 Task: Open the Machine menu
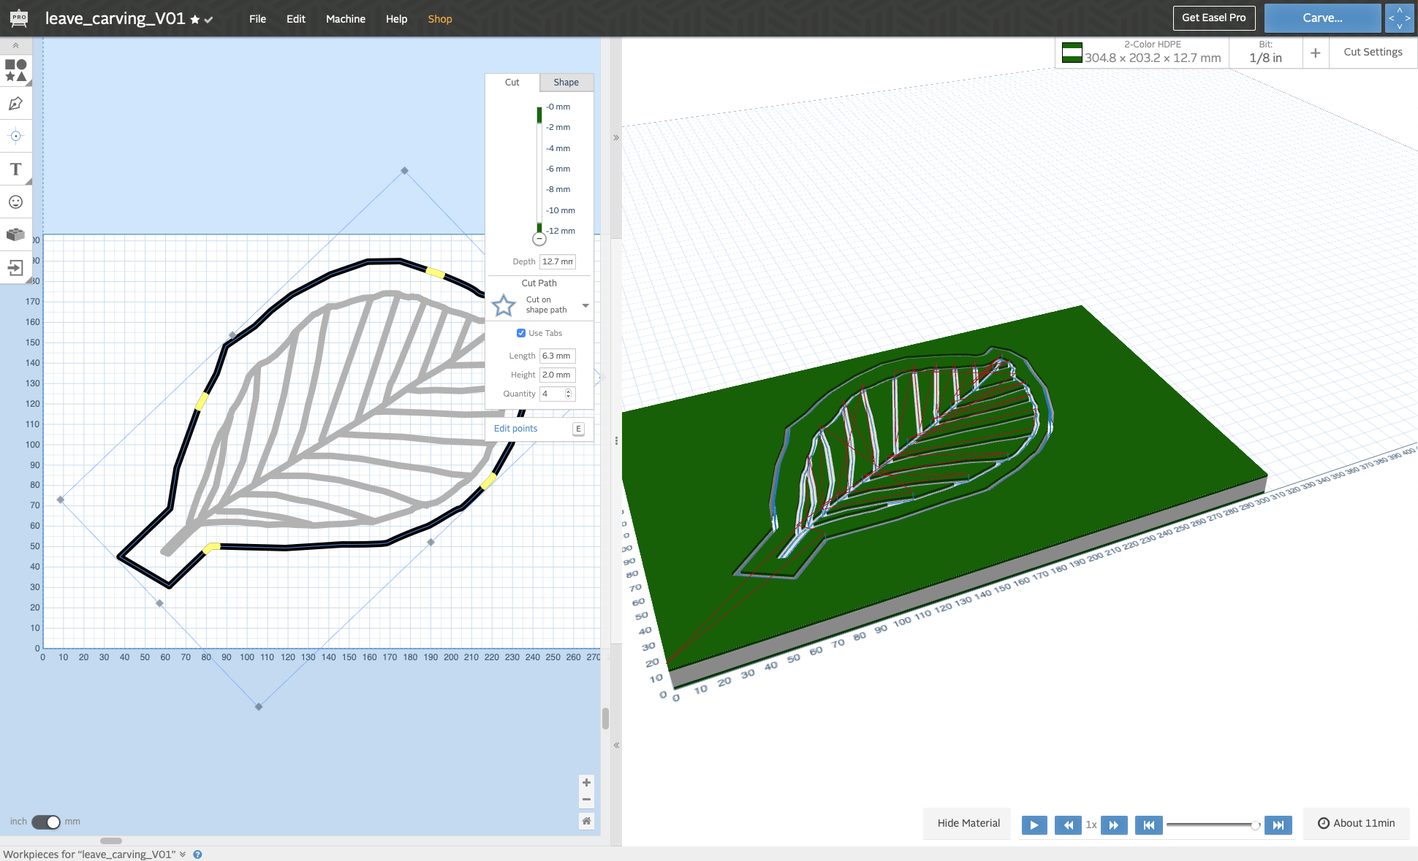pyautogui.click(x=346, y=19)
